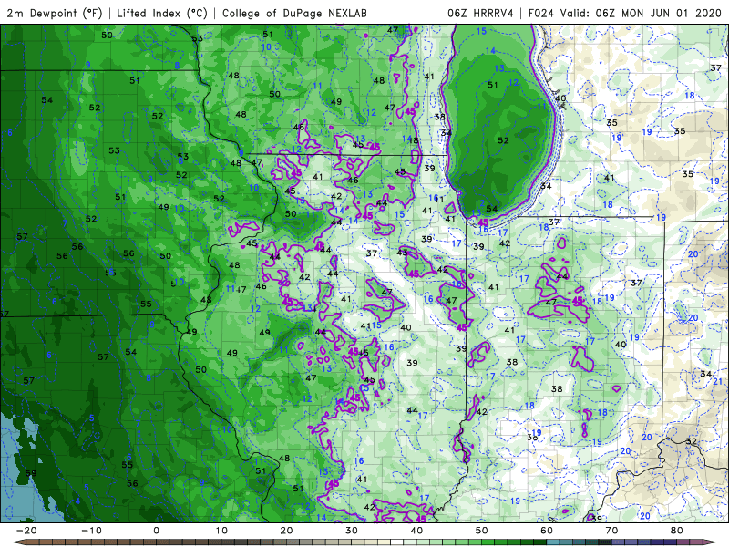729x547 pixels.
Task: Click the 'Lifted Index (°C)' title text
Action: (162, 13)
